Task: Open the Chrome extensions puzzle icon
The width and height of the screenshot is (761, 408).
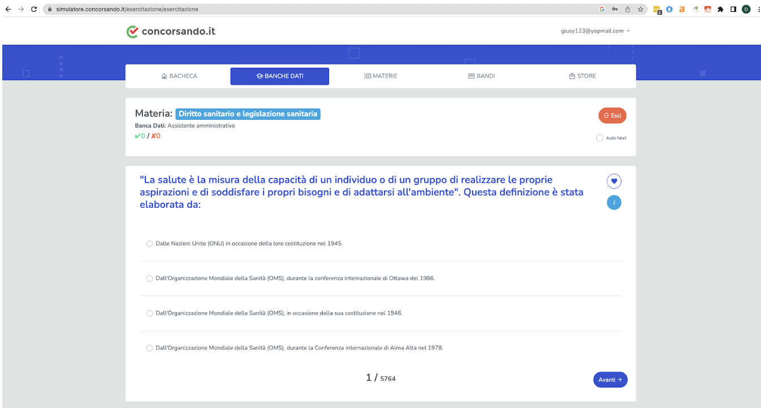Action: (x=720, y=9)
